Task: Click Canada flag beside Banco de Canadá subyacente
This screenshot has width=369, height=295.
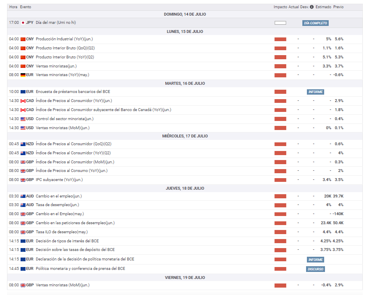Action: [23, 110]
